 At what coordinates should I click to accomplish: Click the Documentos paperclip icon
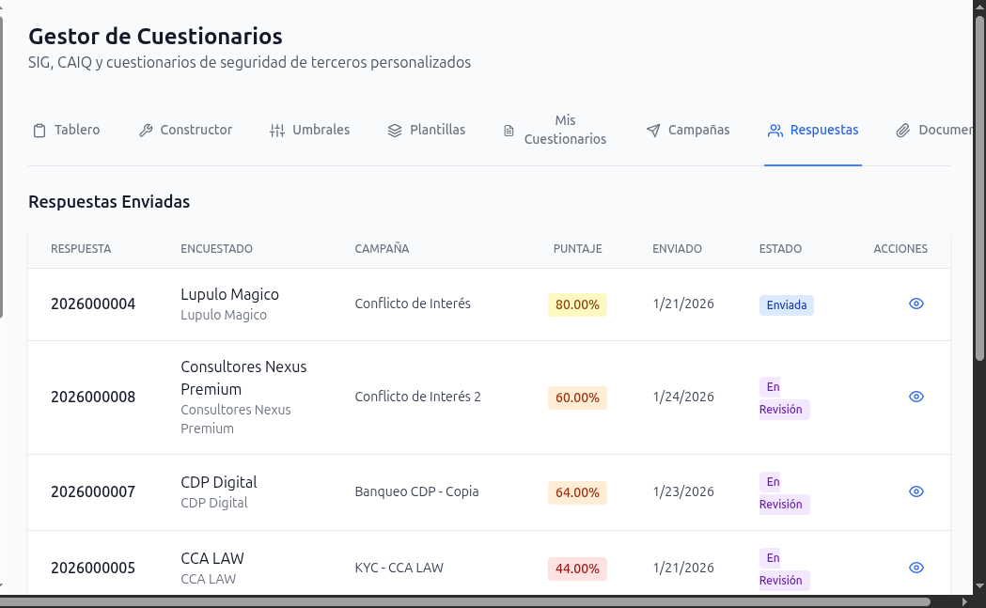click(x=904, y=130)
